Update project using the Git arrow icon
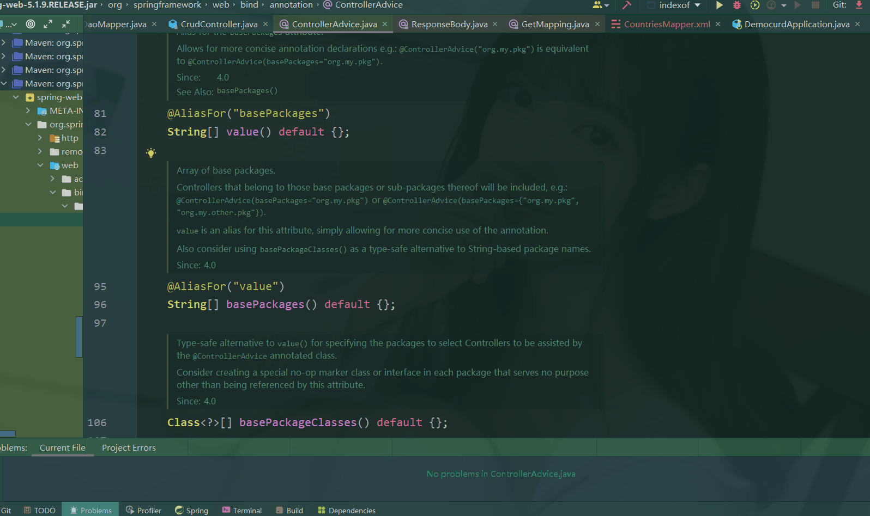Image resolution: width=870 pixels, height=516 pixels. coord(859,5)
